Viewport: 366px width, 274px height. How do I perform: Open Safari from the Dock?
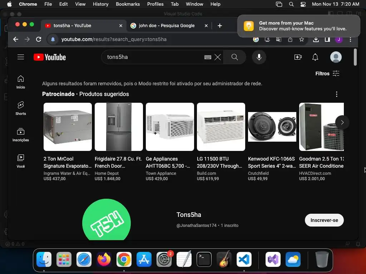point(84,259)
